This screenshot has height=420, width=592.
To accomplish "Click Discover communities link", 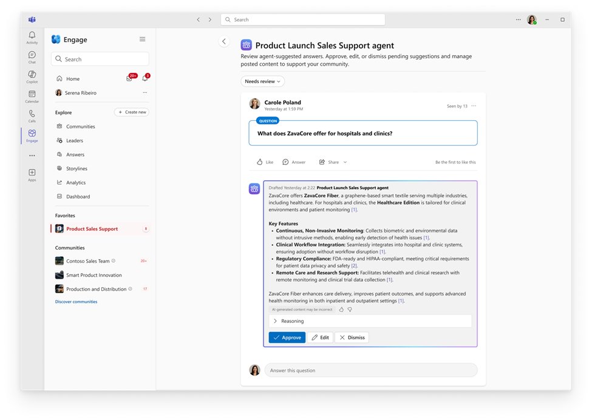I will [x=77, y=302].
